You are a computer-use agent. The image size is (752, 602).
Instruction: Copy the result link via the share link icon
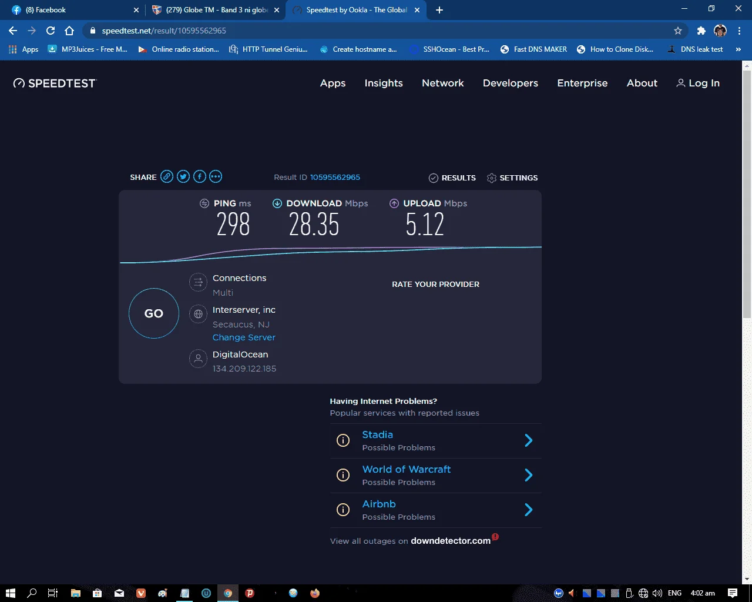[x=167, y=176]
